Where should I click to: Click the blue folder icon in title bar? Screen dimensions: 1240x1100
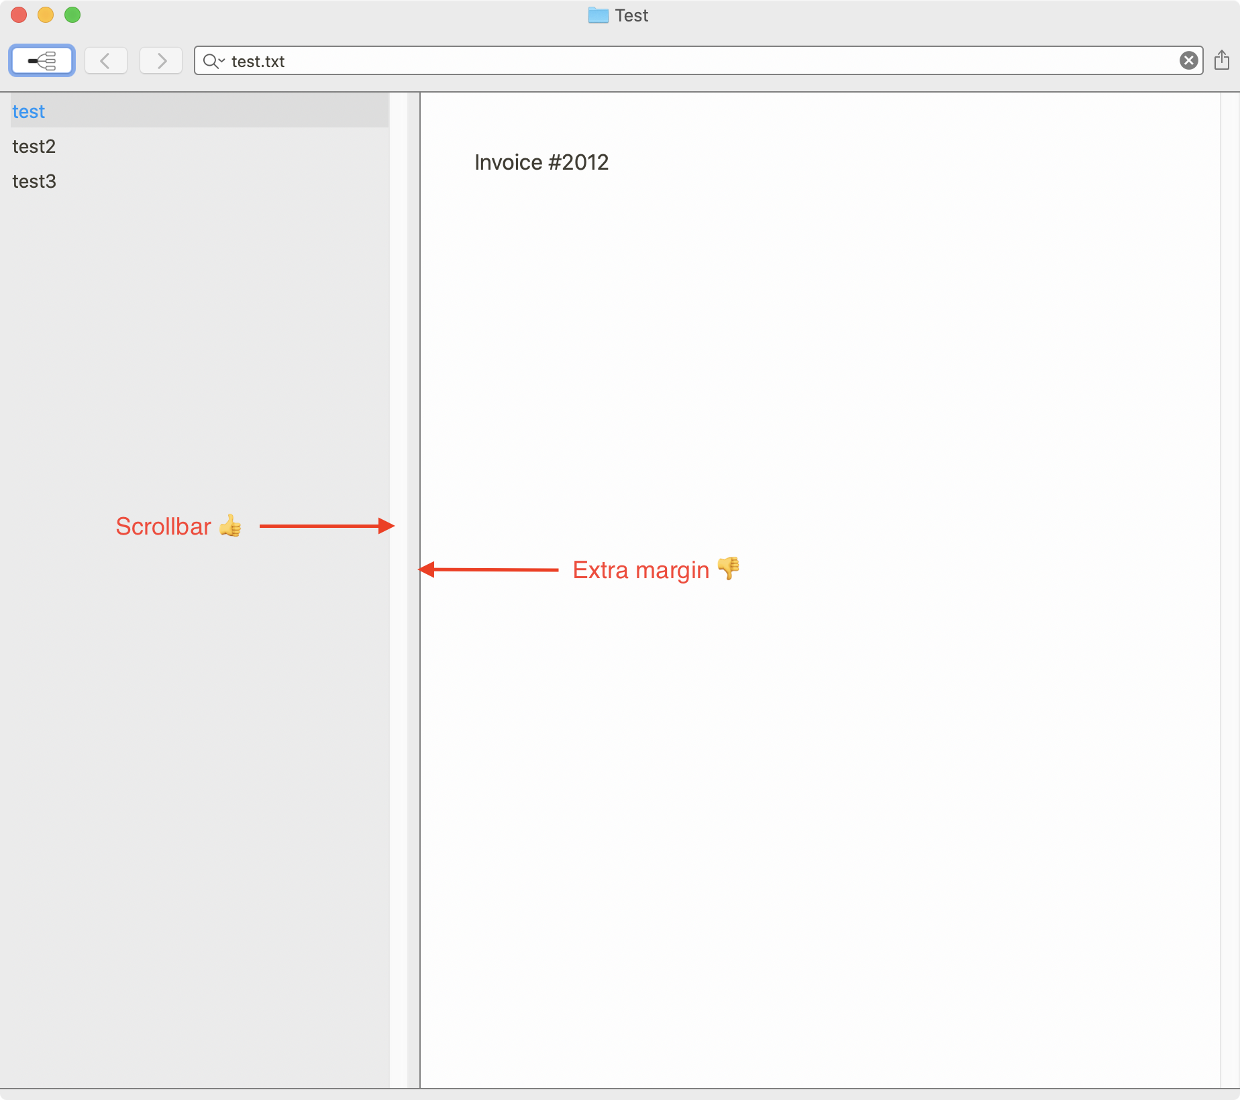[x=597, y=15]
